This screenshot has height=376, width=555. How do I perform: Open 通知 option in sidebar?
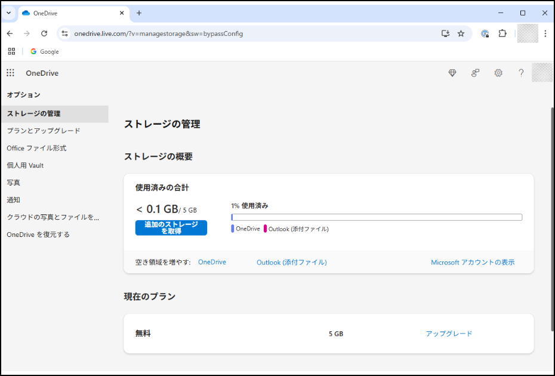coord(14,200)
